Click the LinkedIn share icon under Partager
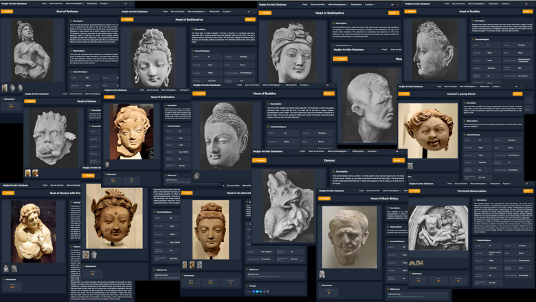This screenshot has width=536, height=302. click(260, 292)
